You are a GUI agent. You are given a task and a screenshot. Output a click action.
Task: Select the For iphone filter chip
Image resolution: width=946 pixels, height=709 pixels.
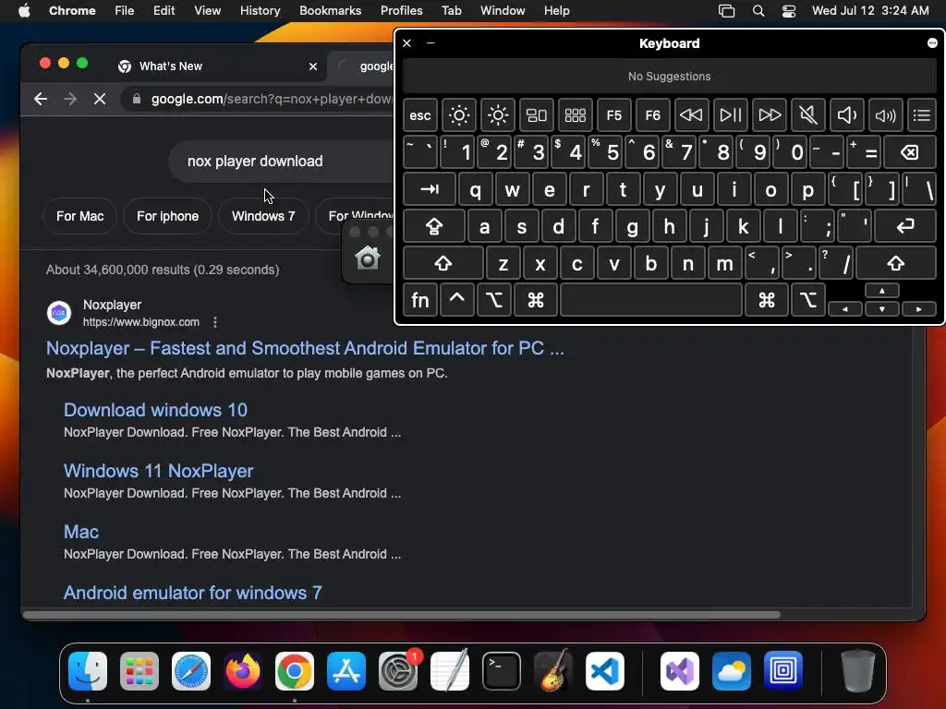coord(168,216)
